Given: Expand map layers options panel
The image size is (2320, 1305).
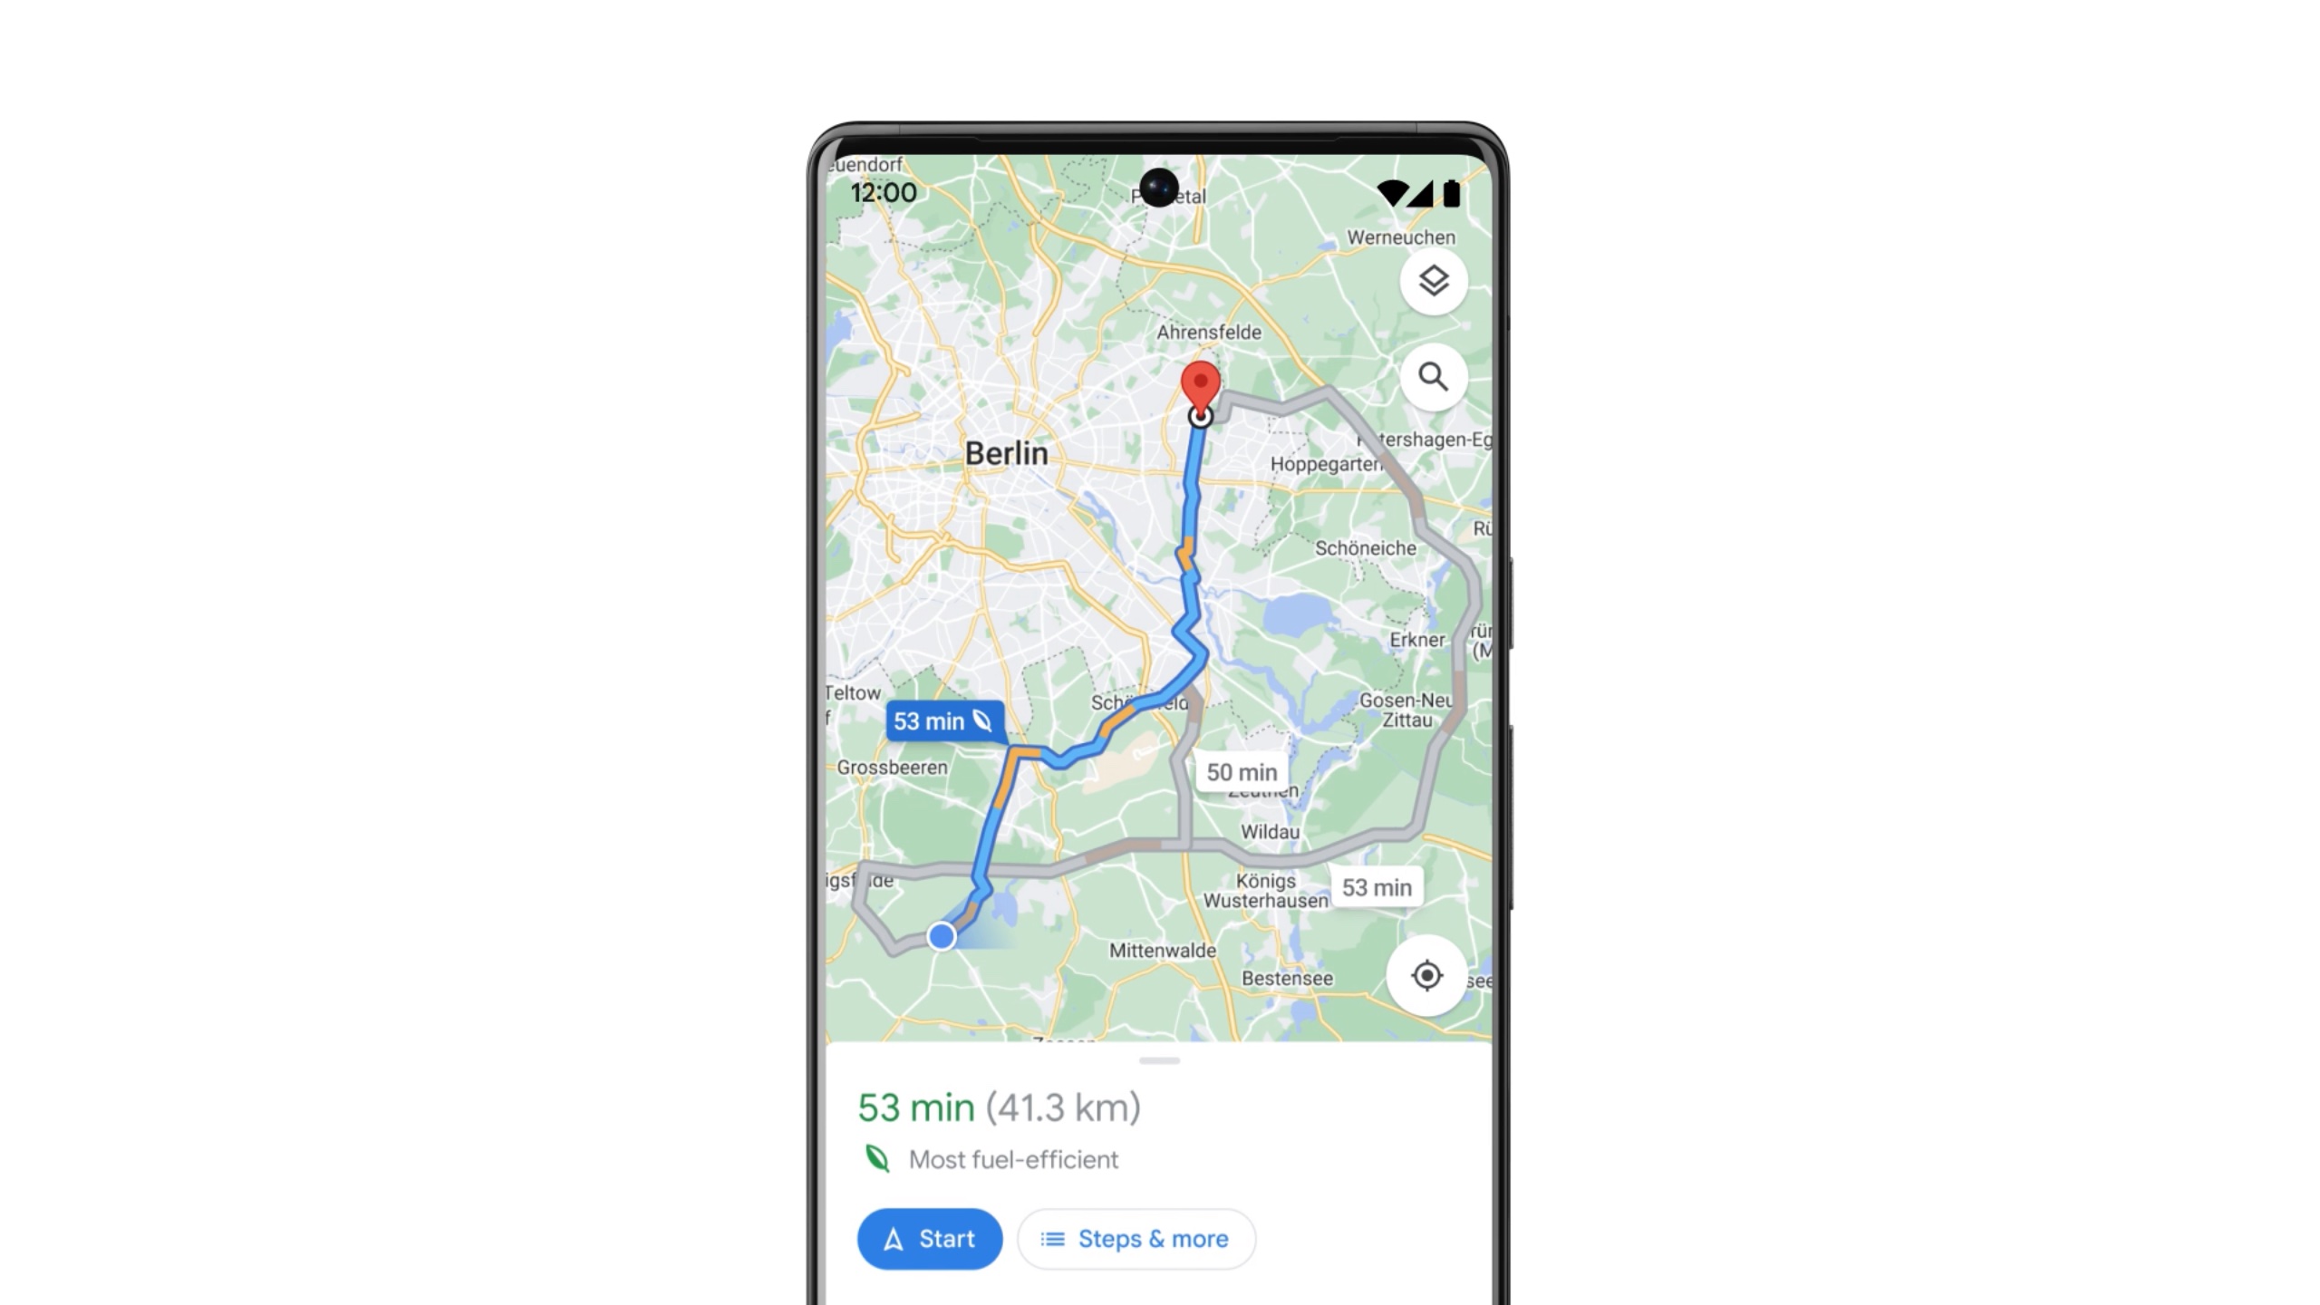Looking at the screenshot, I should 1429,280.
